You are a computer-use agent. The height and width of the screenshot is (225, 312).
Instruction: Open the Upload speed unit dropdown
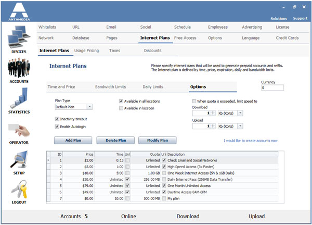[x=240, y=126]
